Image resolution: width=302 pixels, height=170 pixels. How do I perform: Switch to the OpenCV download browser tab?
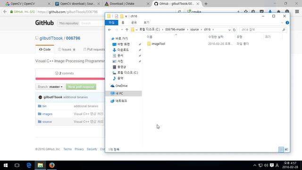coord(77,4)
